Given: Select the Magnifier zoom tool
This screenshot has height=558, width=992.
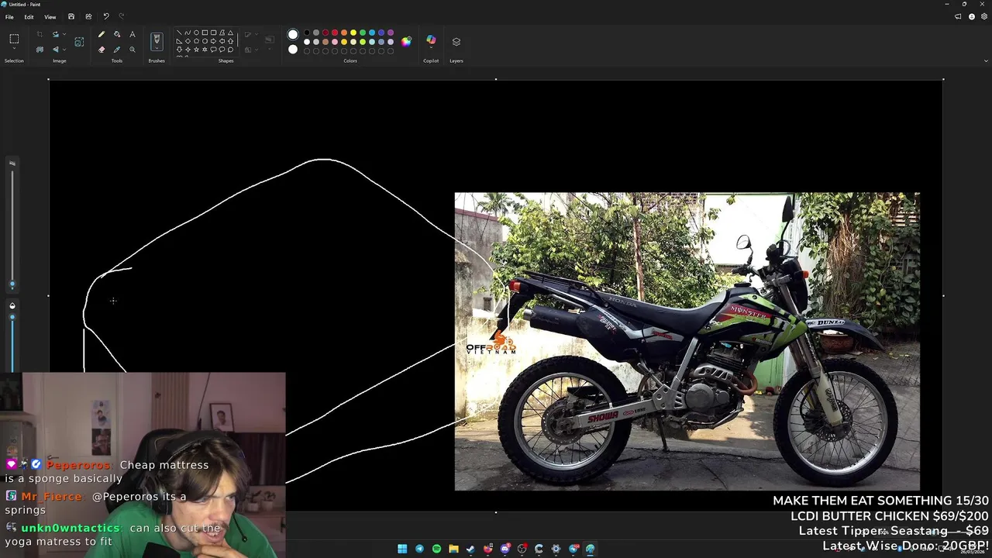Looking at the screenshot, I should tap(133, 50).
